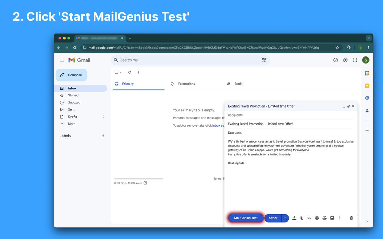Viewport: 383px width, 239px height.
Task: Open Gmail settings gear
Action: [x=345, y=60]
